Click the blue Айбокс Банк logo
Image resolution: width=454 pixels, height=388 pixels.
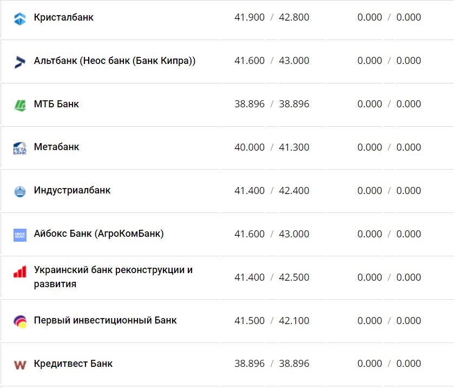click(x=20, y=235)
